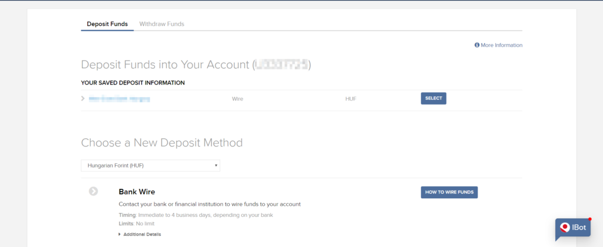Open the IBot chat widget
Screen dimensions: 603x247
pyautogui.click(x=573, y=228)
